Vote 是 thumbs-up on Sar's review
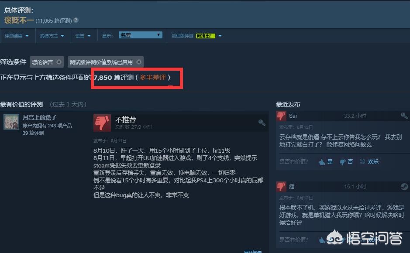 [x=326, y=162]
